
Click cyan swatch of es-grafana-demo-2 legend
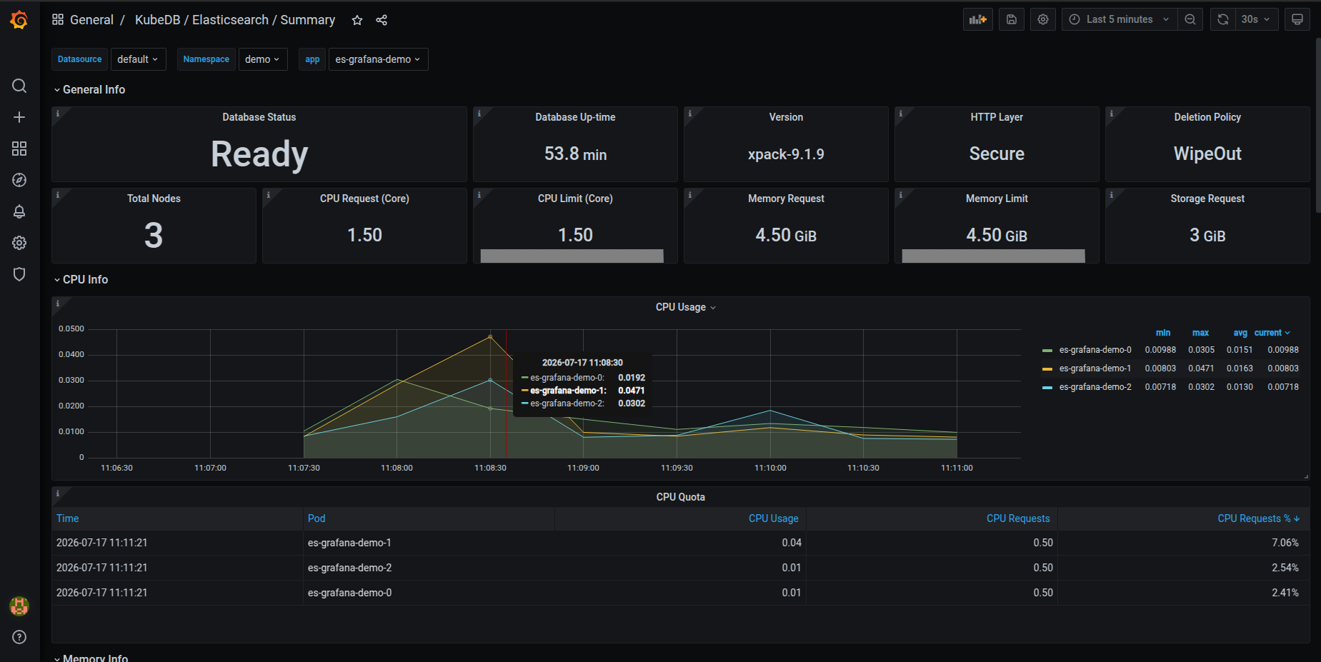pos(1047,388)
